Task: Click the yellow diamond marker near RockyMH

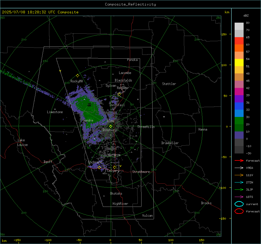Action: pyautogui.click(x=77, y=76)
